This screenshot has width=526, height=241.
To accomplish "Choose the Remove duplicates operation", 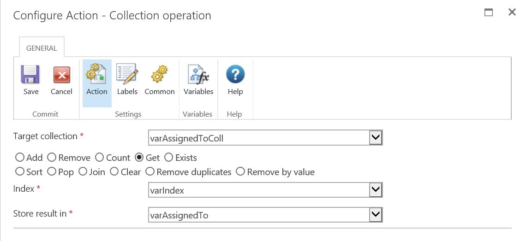I will [x=150, y=172].
